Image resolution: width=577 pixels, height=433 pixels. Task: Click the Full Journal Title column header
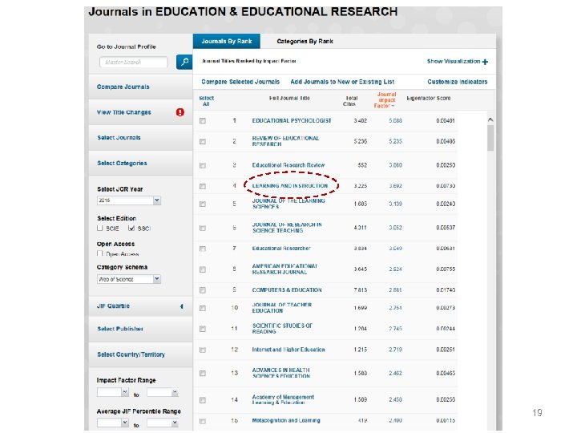(289, 99)
